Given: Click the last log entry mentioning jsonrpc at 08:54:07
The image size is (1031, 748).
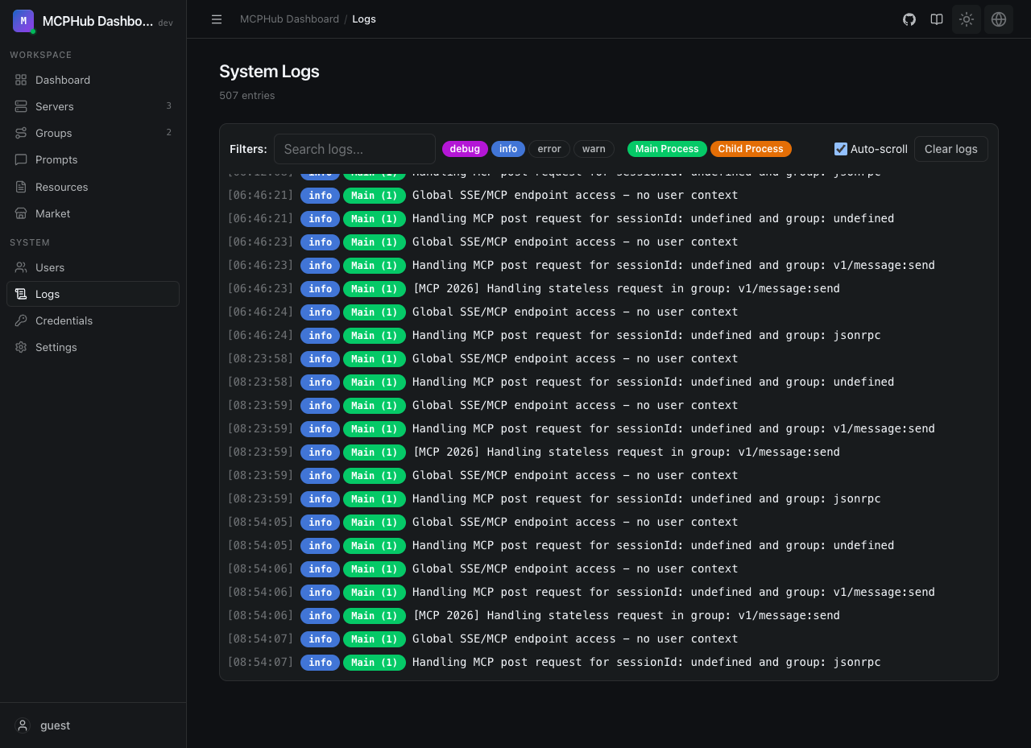Looking at the screenshot, I should point(608,662).
